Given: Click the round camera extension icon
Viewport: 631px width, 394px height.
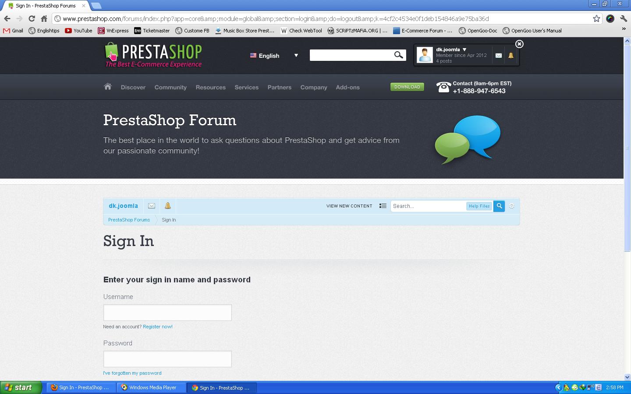Looking at the screenshot, I should coord(610,18).
